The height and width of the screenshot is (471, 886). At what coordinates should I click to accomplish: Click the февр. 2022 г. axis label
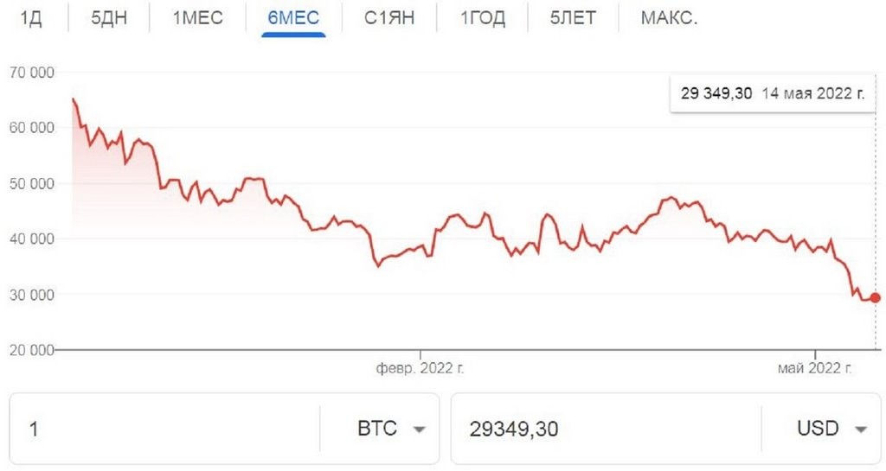[421, 368]
